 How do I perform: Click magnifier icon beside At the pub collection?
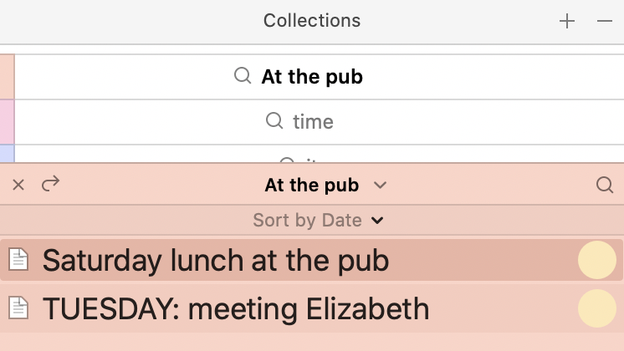point(243,75)
